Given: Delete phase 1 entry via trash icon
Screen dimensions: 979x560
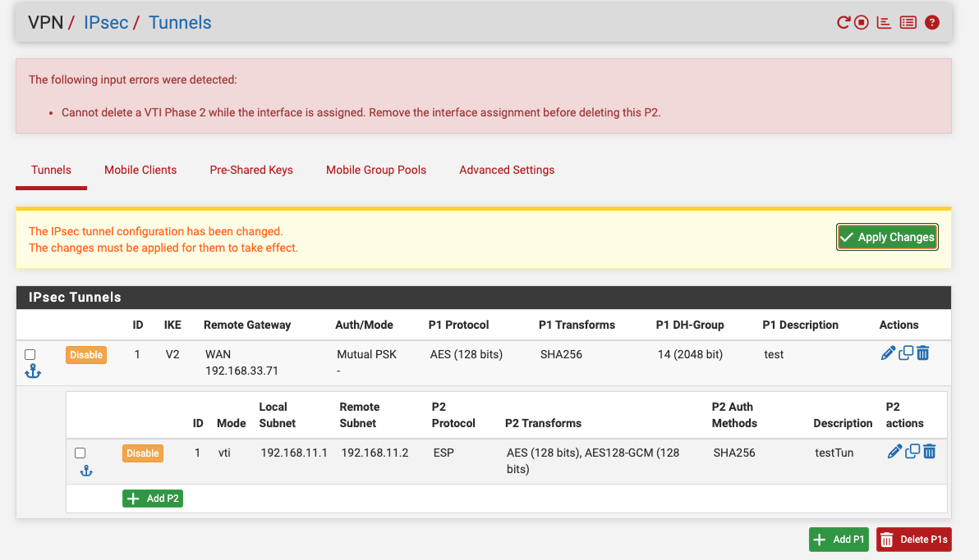Looking at the screenshot, I should point(923,353).
